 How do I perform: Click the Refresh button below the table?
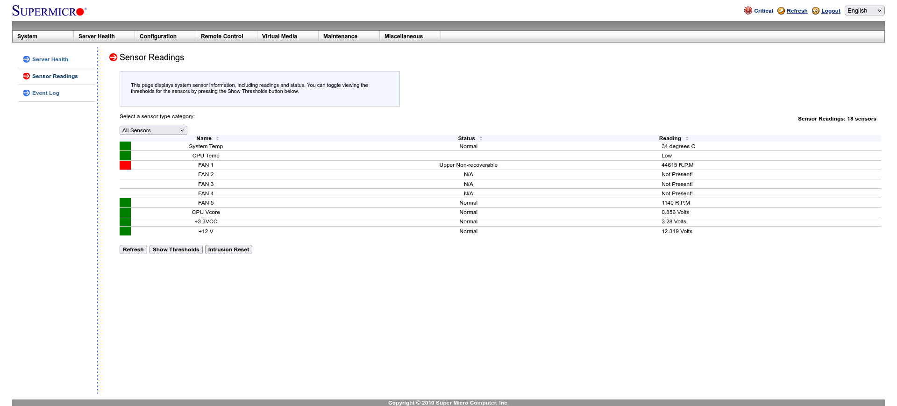click(133, 249)
